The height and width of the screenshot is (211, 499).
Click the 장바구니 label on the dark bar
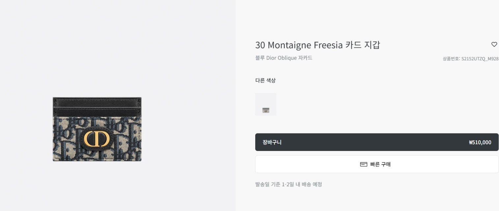click(x=271, y=142)
